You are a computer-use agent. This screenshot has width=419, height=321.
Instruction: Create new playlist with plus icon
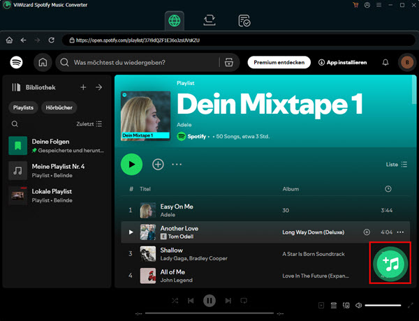pos(83,87)
